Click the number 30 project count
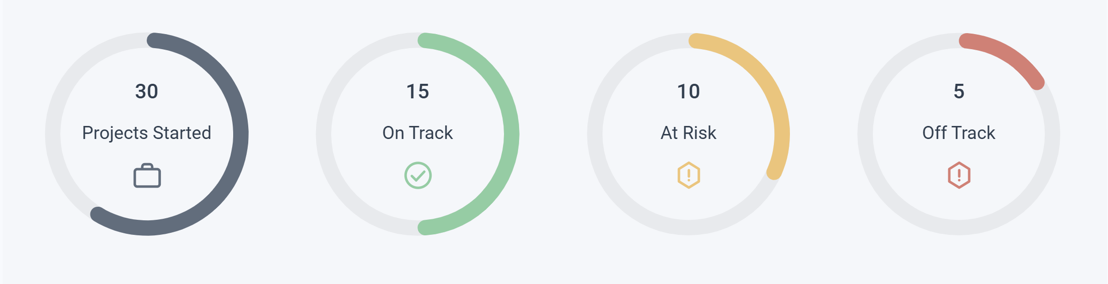Image resolution: width=1108 pixels, height=284 pixels. [146, 91]
